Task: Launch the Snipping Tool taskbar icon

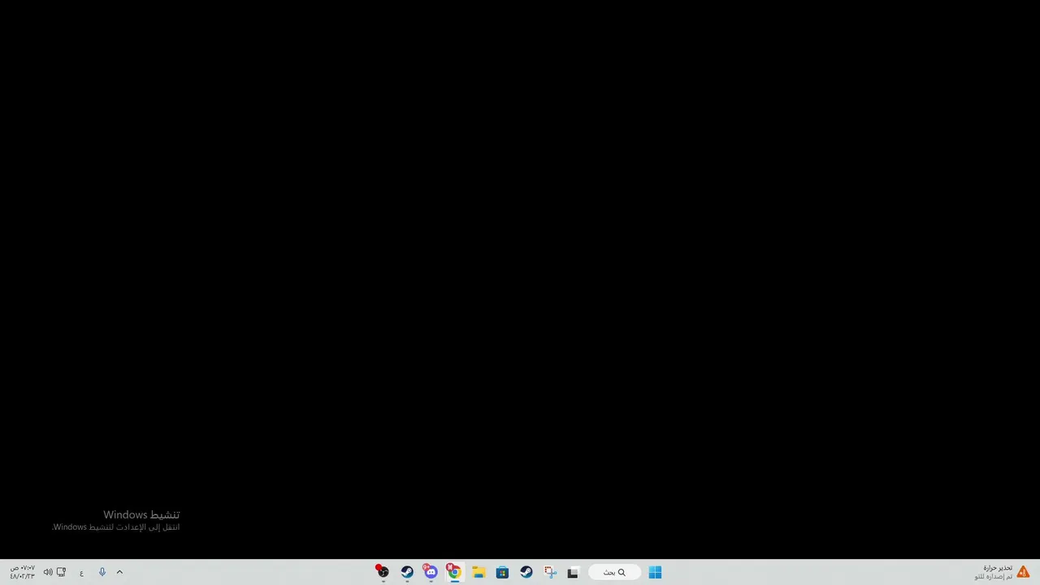Action: click(x=550, y=572)
